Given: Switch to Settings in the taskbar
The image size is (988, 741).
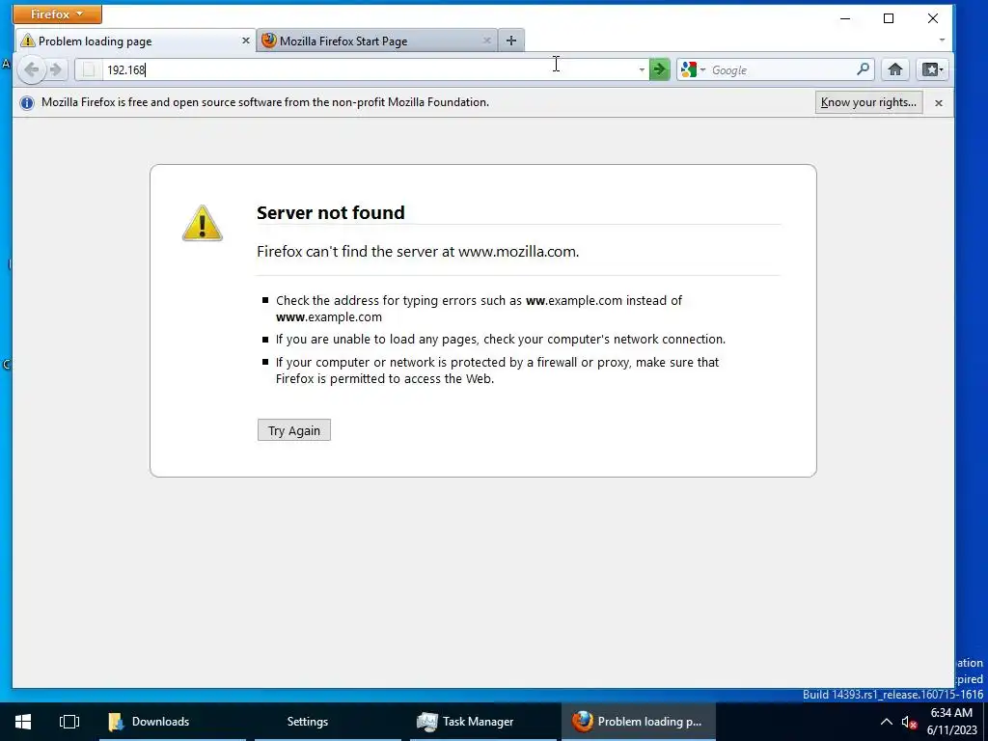Looking at the screenshot, I should pyautogui.click(x=328, y=722).
